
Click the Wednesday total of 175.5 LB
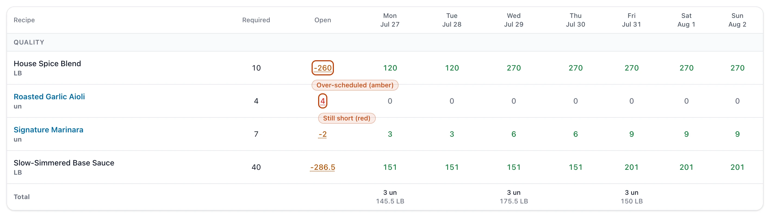click(x=514, y=201)
